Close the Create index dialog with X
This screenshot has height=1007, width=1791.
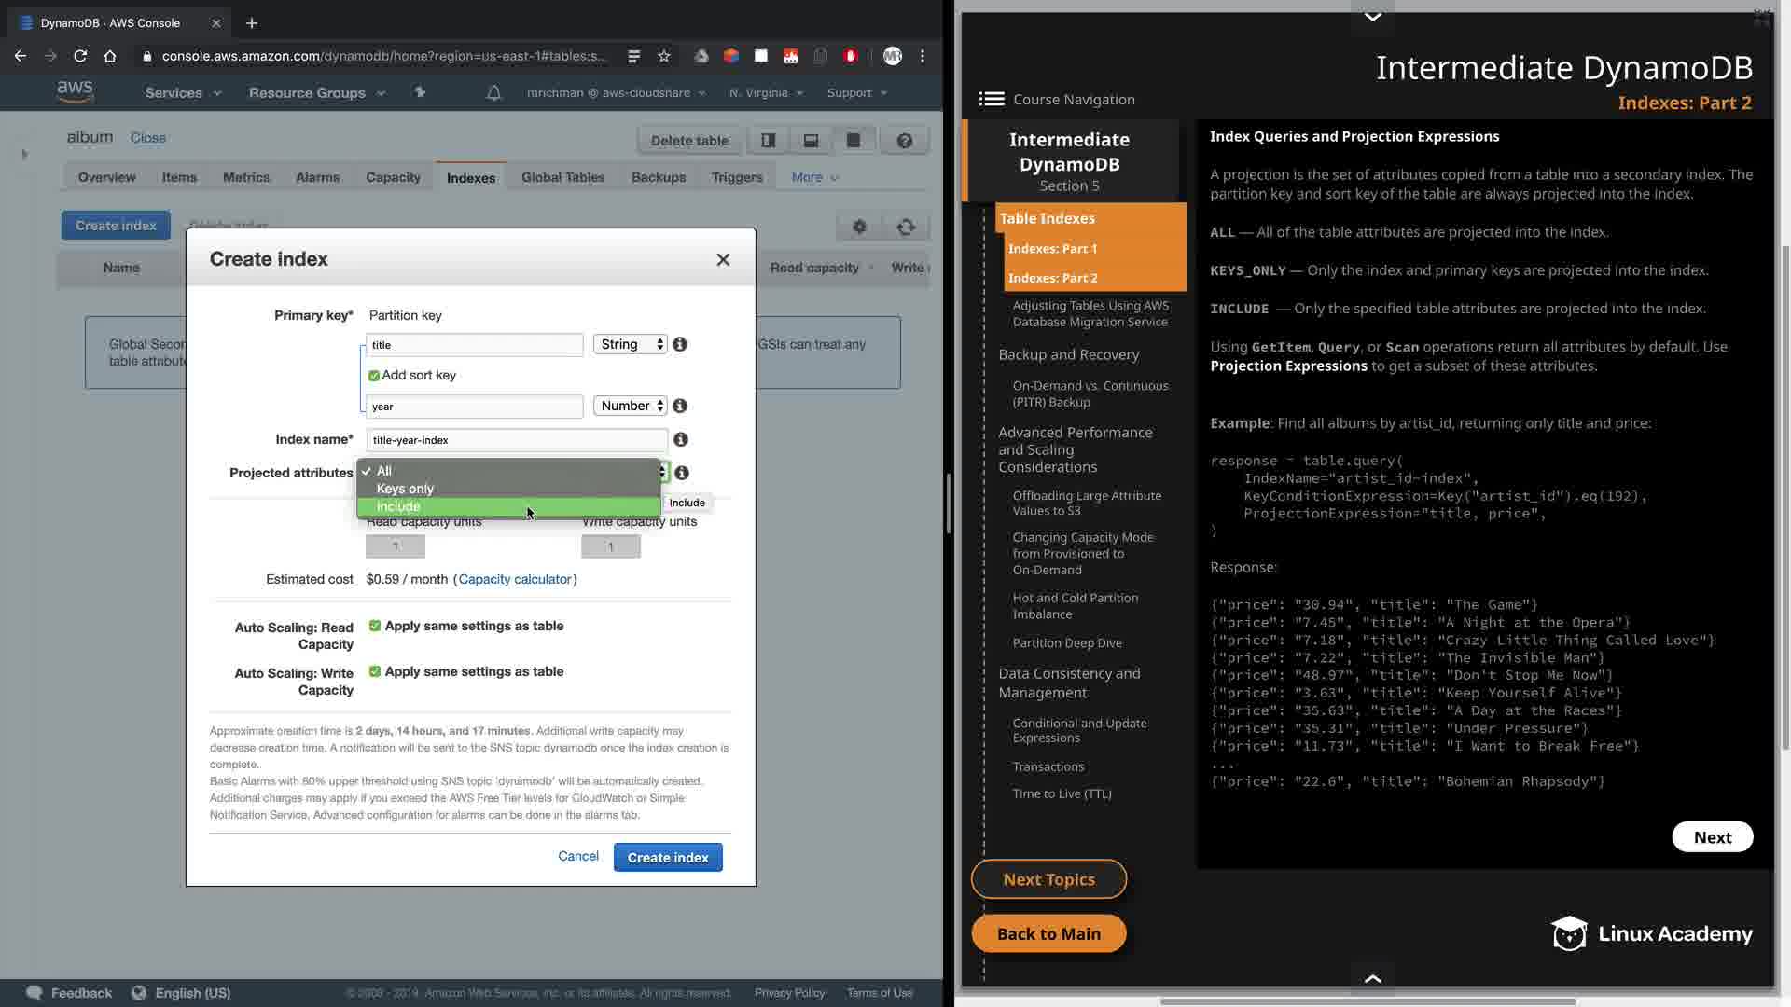pos(723,260)
